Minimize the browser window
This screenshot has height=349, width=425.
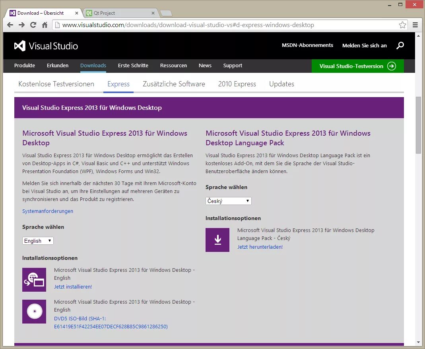pyautogui.click(x=390, y=5)
